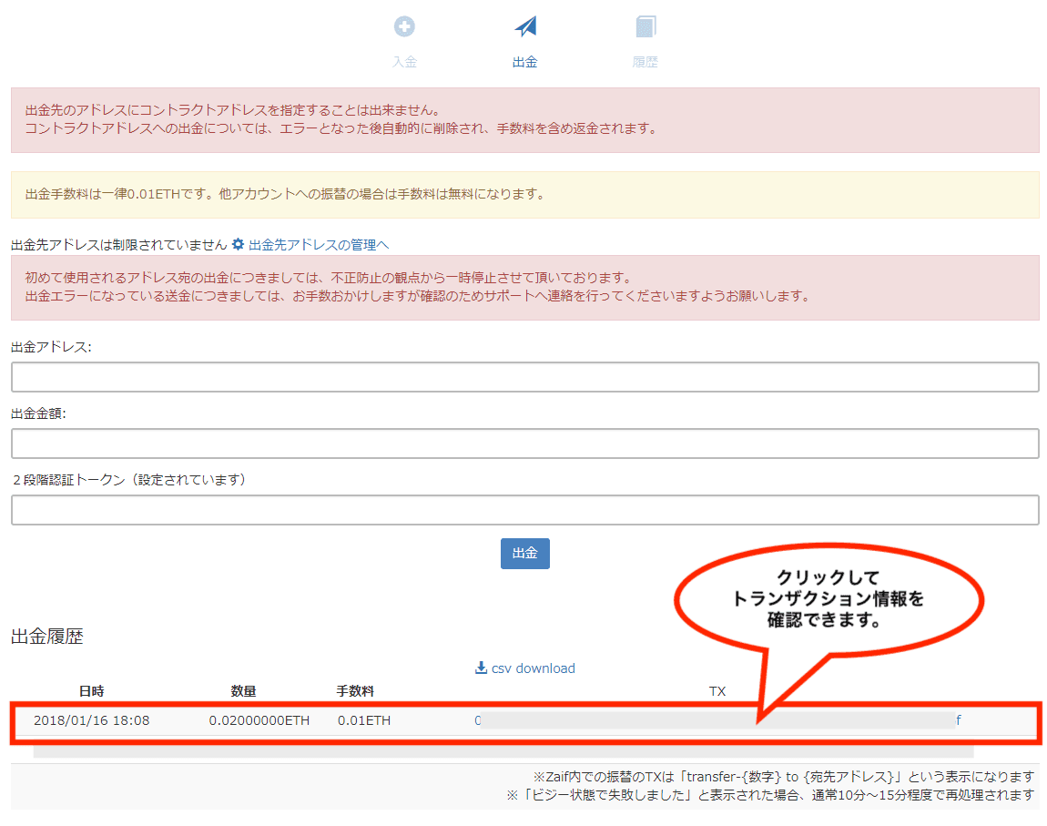Click the download icon next to csv download

coord(482,668)
